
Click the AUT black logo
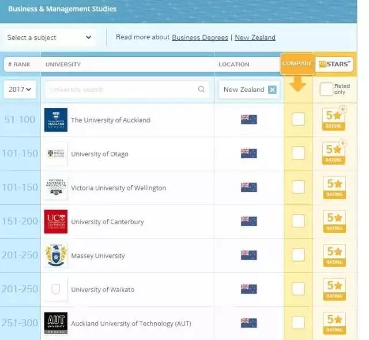56,323
